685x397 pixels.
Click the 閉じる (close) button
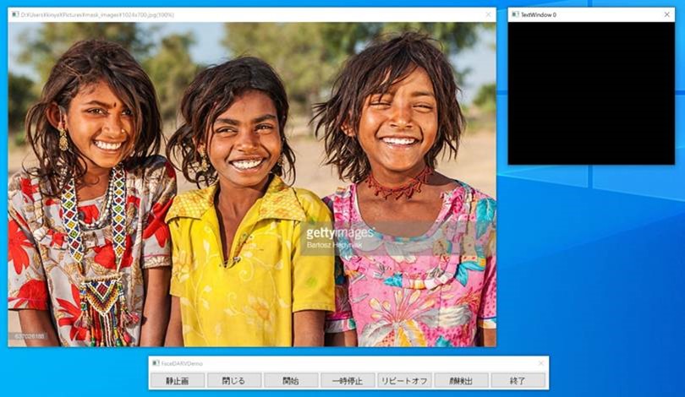click(233, 380)
